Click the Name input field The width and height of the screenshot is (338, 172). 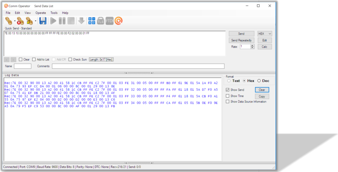23,66
